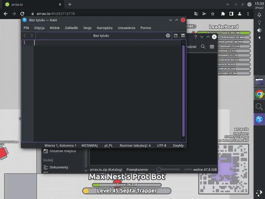Screen dimensions: 265x199
Task: Toggle WSTAWIAJ insert mode in status bar
Action: pos(89,146)
